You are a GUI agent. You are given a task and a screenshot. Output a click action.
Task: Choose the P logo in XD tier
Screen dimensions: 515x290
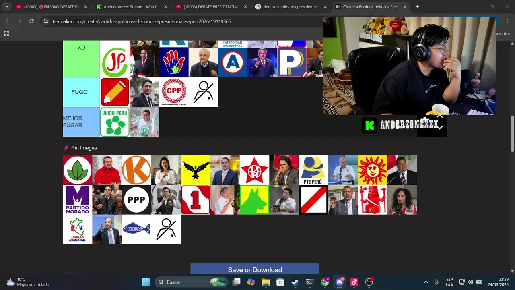pos(292,62)
